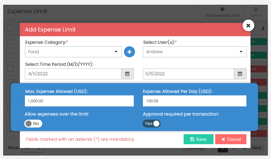Close the Add Expense Limit dialog
The image size is (271, 159).
coord(248,26)
